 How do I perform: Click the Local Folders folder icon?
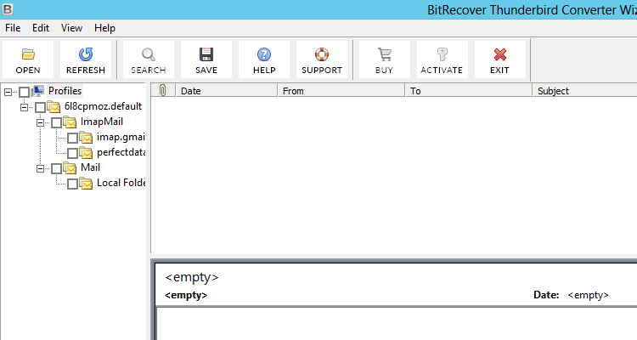pyautogui.click(x=86, y=184)
